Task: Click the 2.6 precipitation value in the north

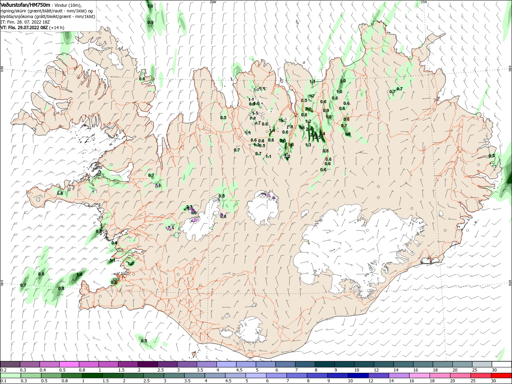Action: pos(314,135)
